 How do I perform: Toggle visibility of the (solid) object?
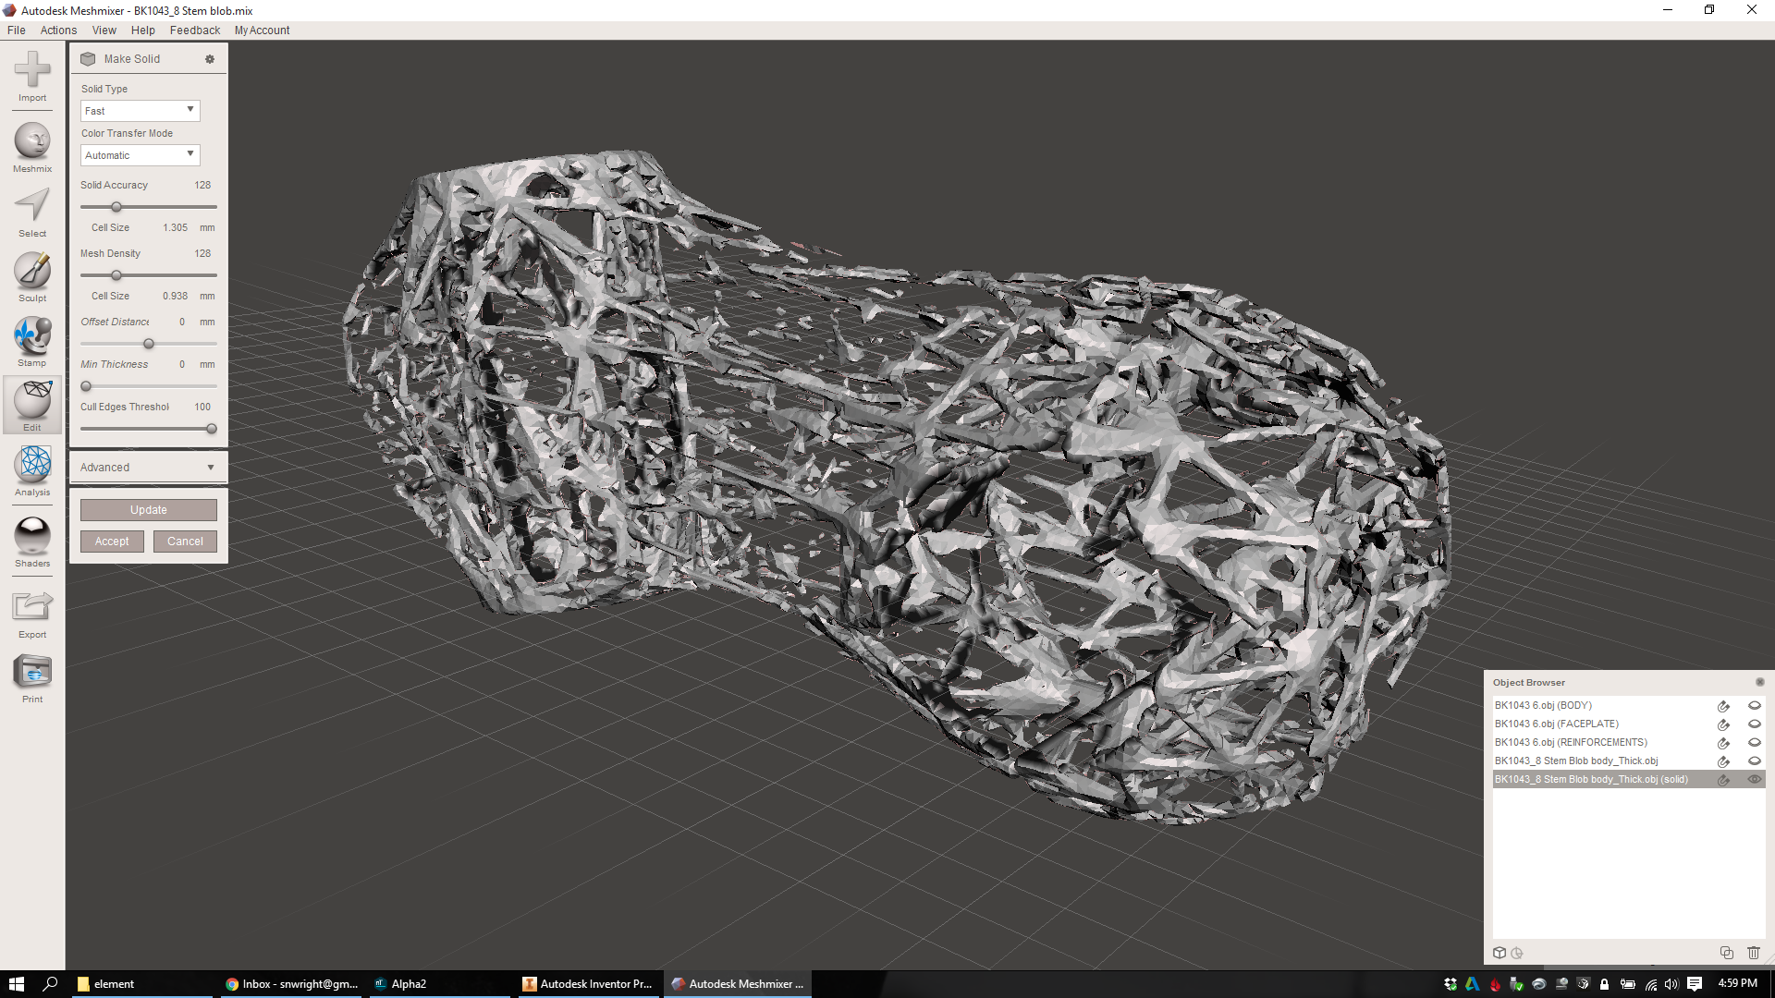click(1754, 779)
